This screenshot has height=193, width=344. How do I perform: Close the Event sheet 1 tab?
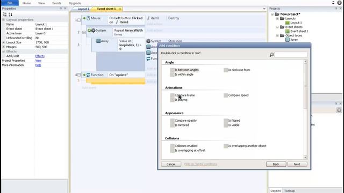coord(120,9)
